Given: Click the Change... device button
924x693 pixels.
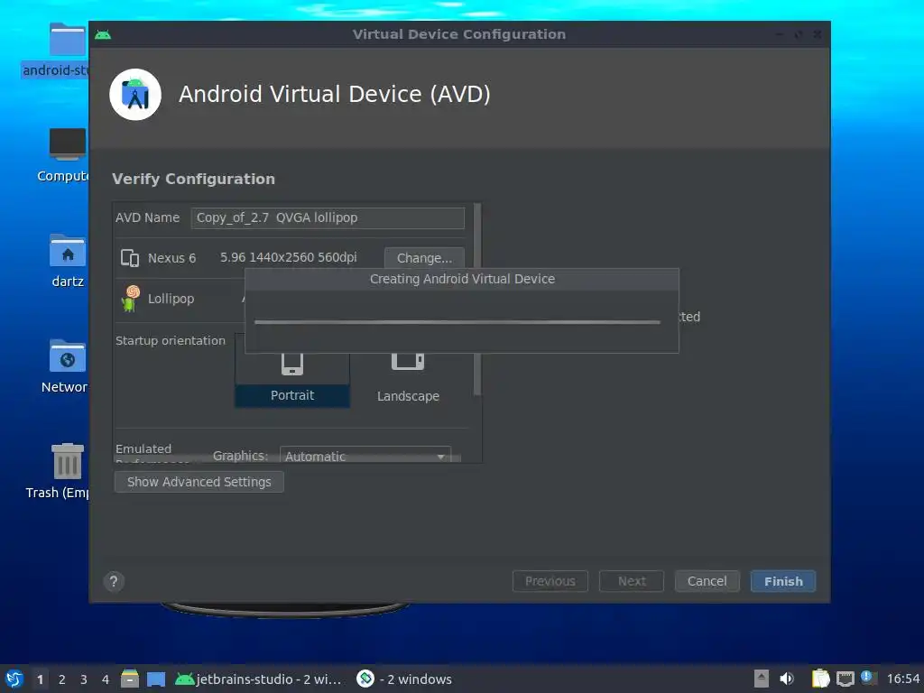Looking at the screenshot, I should coord(424,258).
